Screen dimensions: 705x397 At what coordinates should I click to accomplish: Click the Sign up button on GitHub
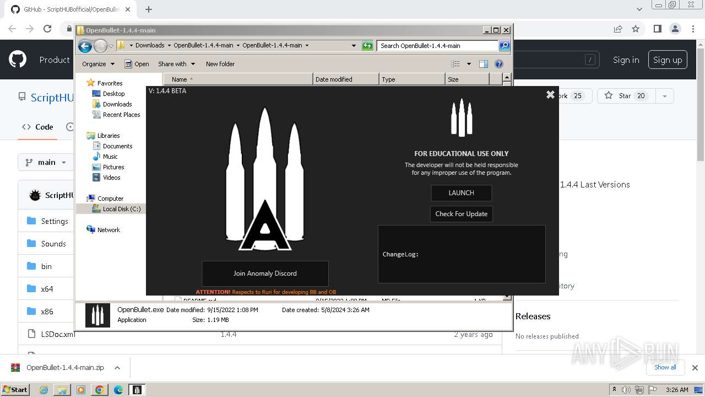click(668, 60)
